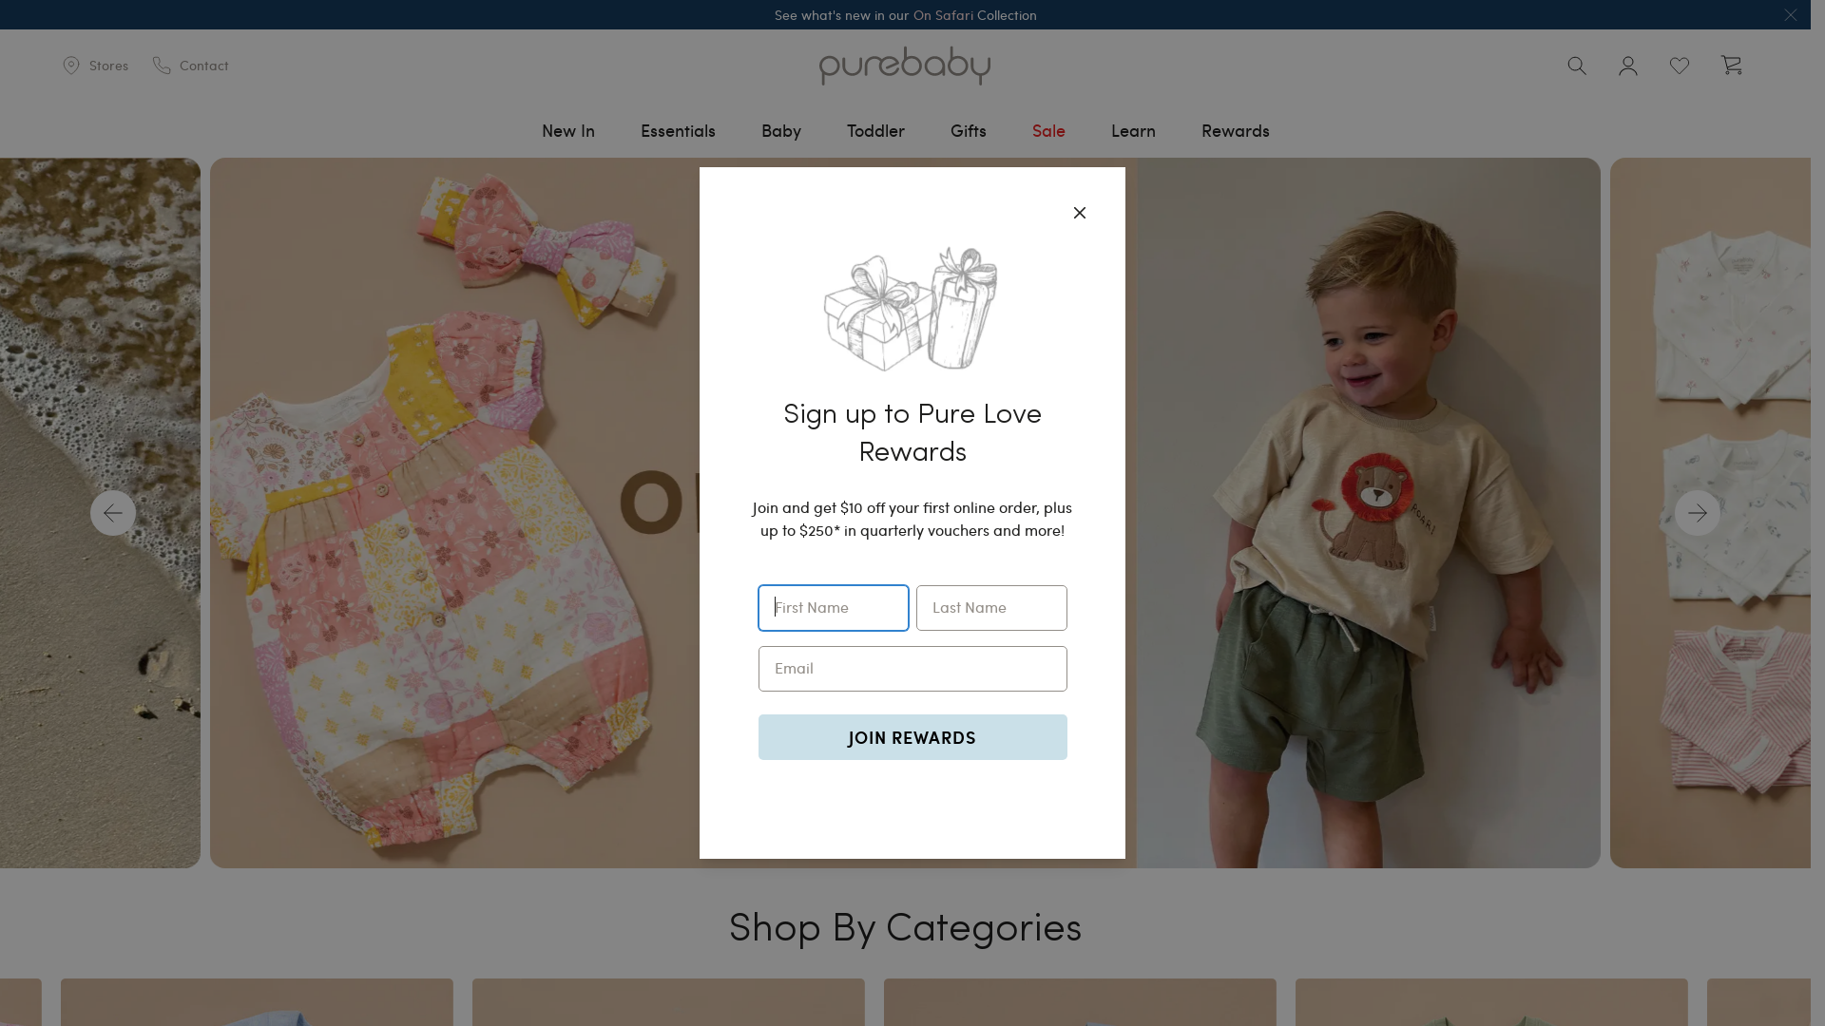This screenshot has height=1026, width=1825.
Task: Focus the Email input field
Action: click(x=912, y=669)
